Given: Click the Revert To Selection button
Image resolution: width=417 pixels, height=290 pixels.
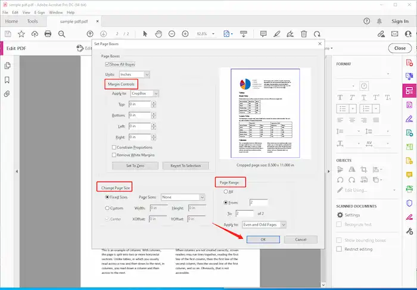Looking at the screenshot, I should click(x=186, y=166).
